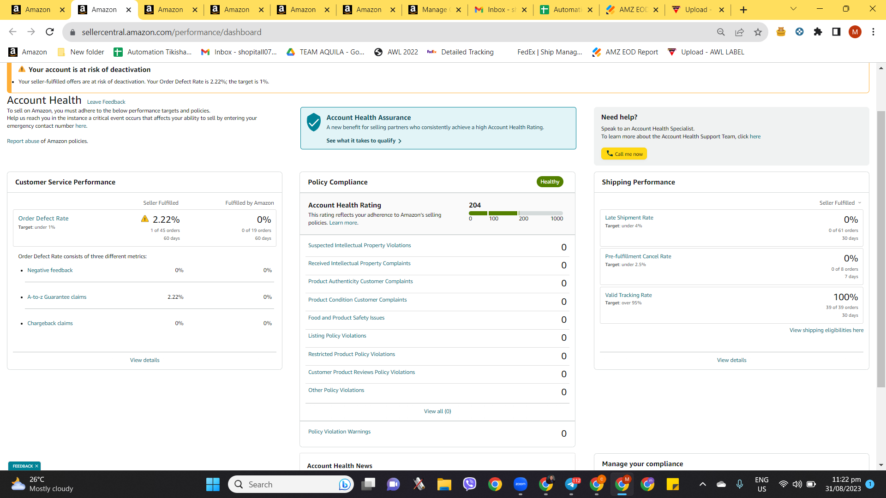Click the microphone tray icon
This screenshot has height=498, width=886.
point(740,484)
